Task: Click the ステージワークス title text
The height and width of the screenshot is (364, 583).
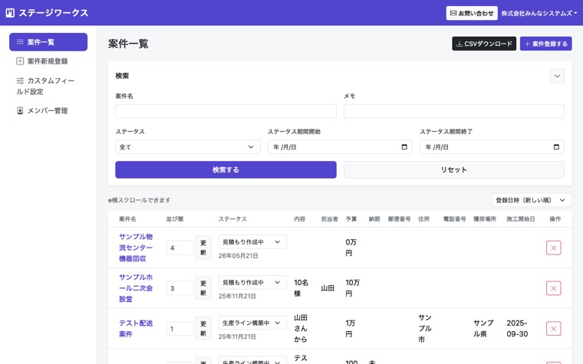Action: click(x=54, y=13)
